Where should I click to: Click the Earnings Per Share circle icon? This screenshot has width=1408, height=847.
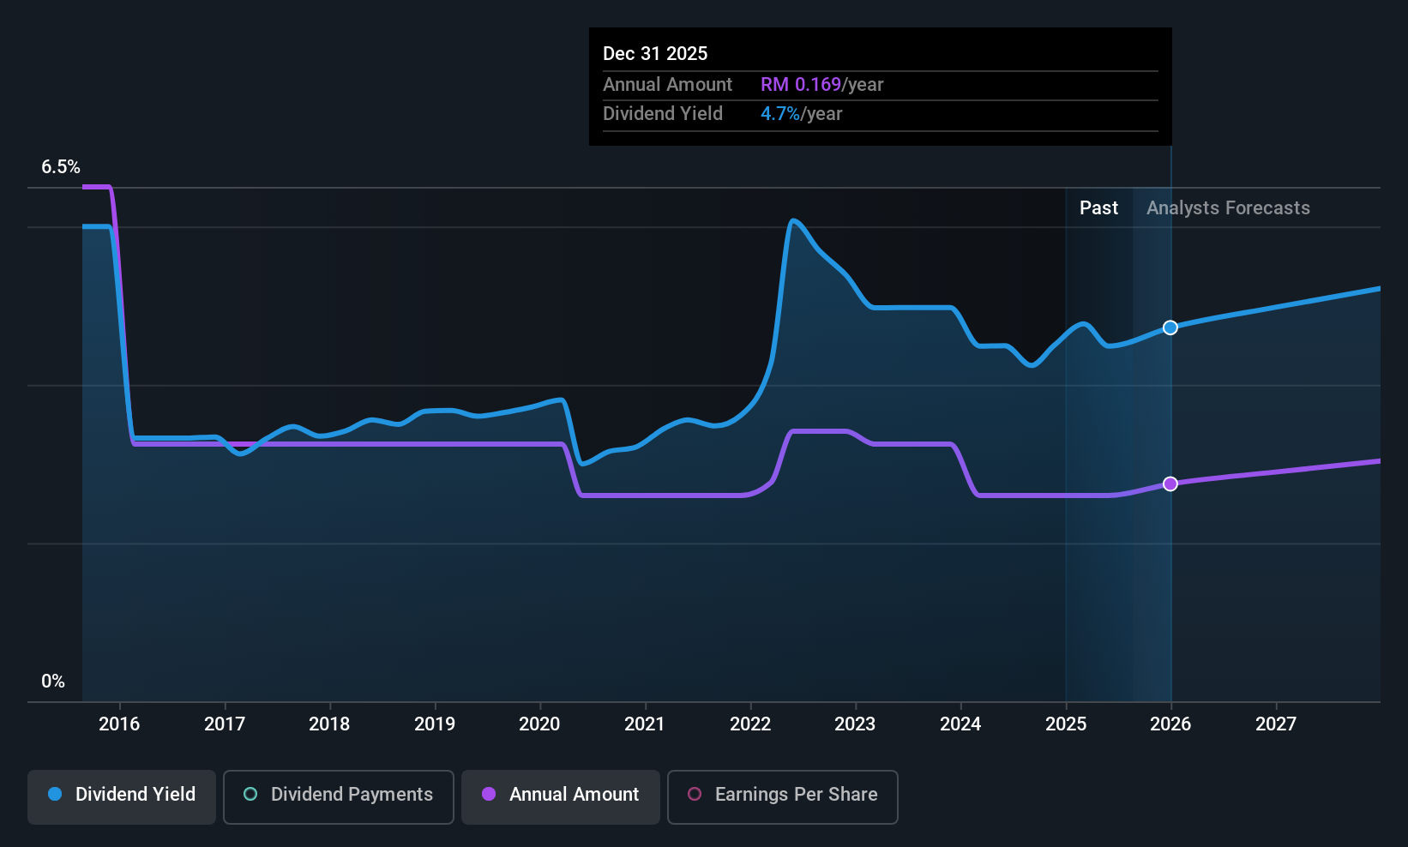coord(695,795)
